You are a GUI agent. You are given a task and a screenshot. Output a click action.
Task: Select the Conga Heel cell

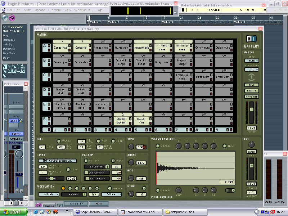(61, 48)
